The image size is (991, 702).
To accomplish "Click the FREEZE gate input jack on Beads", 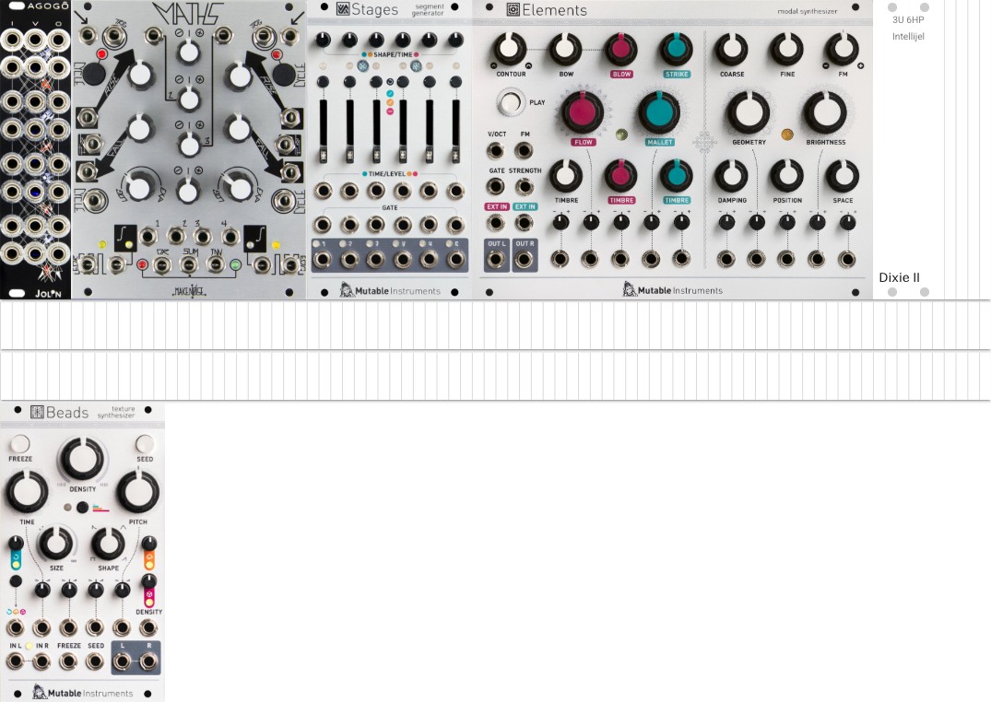I will tap(68, 661).
